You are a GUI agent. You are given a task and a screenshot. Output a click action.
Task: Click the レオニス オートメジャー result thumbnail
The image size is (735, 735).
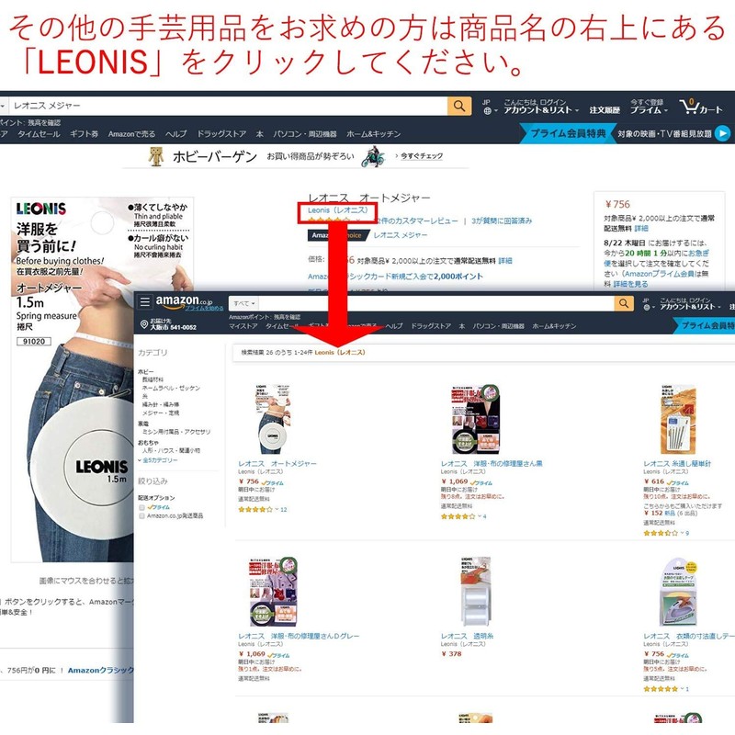(273, 420)
